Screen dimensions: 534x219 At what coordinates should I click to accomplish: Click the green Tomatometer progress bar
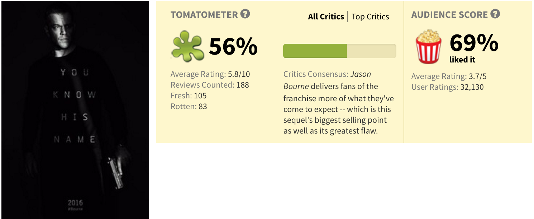(x=340, y=51)
